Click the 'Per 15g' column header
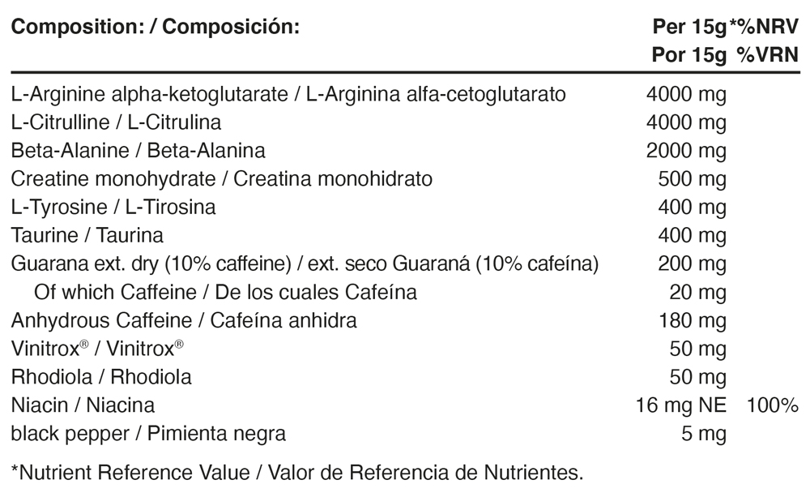This screenshot has height=497, width=810. click(688, 27)
